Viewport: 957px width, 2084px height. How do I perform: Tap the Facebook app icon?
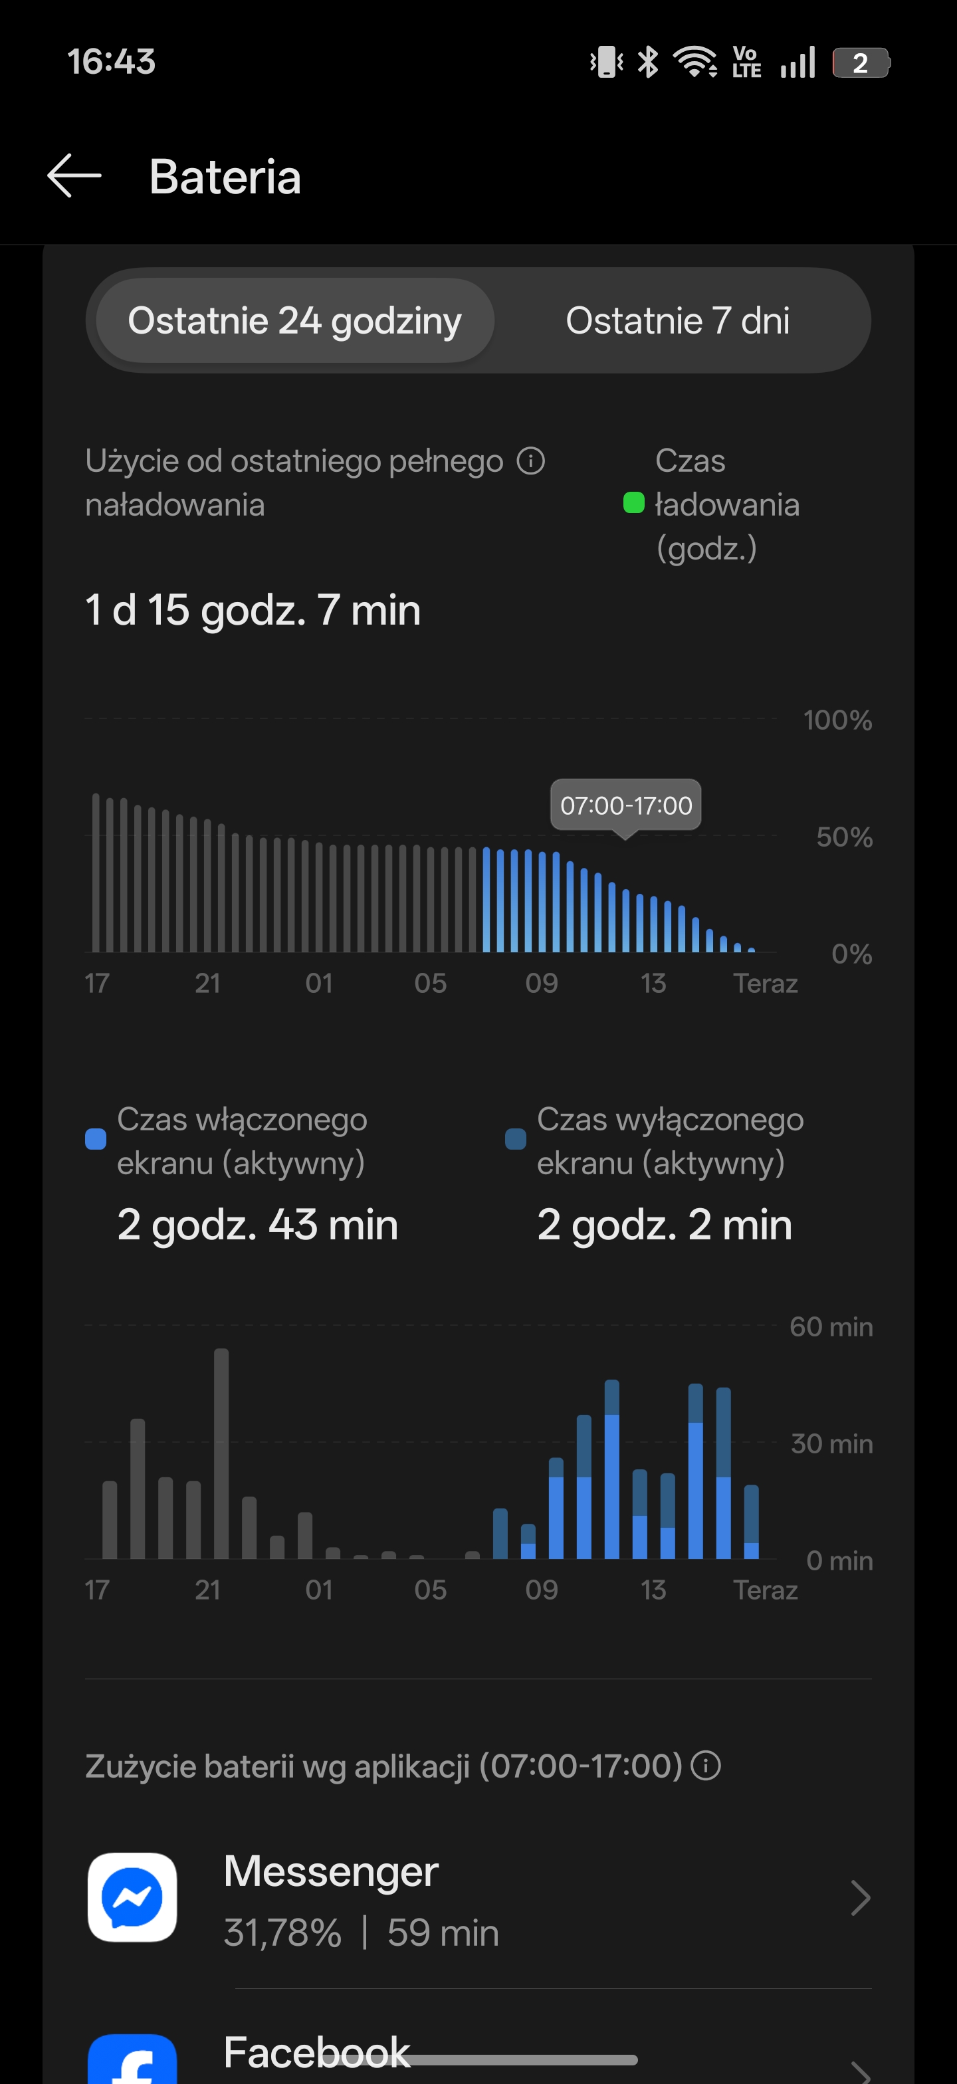pyautogui.click(x=132, y=2059)
